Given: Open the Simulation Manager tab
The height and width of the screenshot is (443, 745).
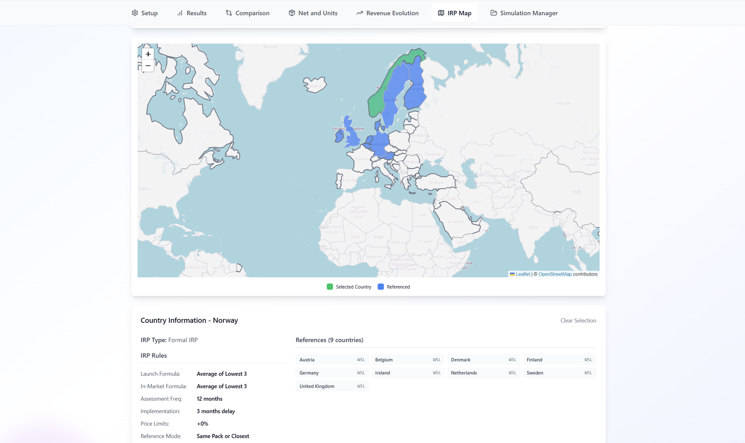Looking at the screenshot, I should 524,13.
